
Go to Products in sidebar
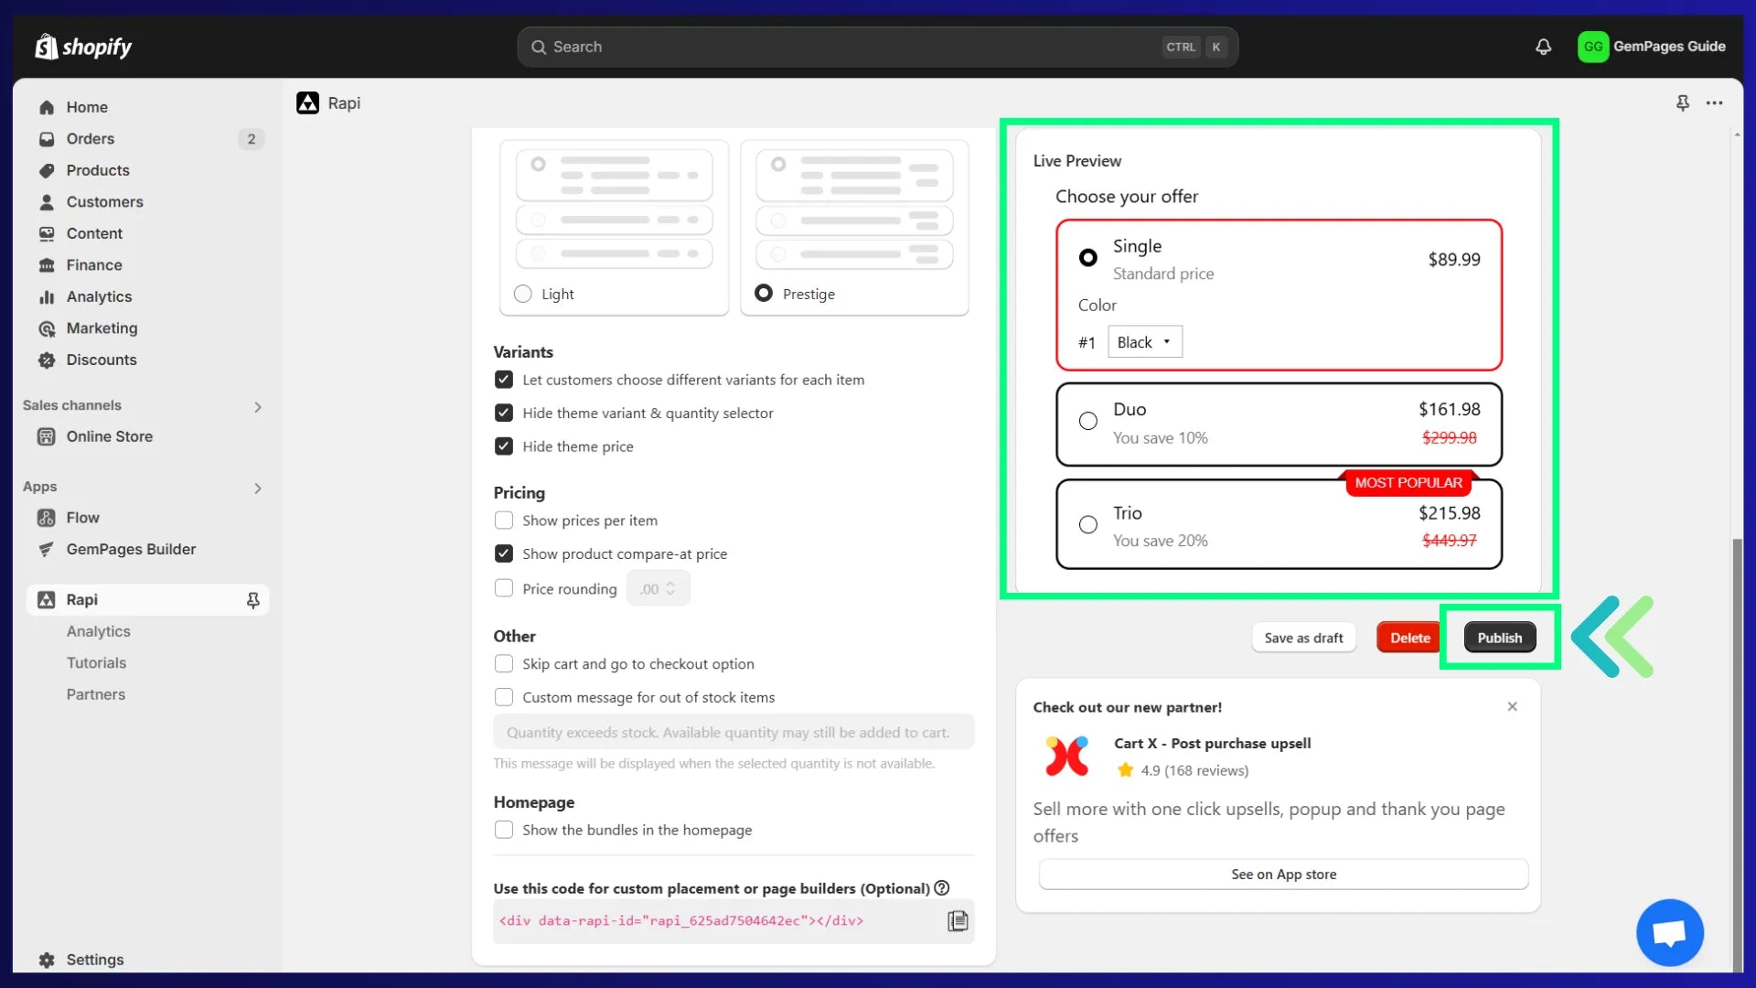97,170
